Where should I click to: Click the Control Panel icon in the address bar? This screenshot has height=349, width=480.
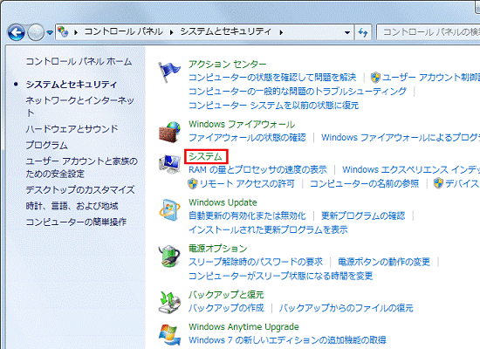pos(63,31)
